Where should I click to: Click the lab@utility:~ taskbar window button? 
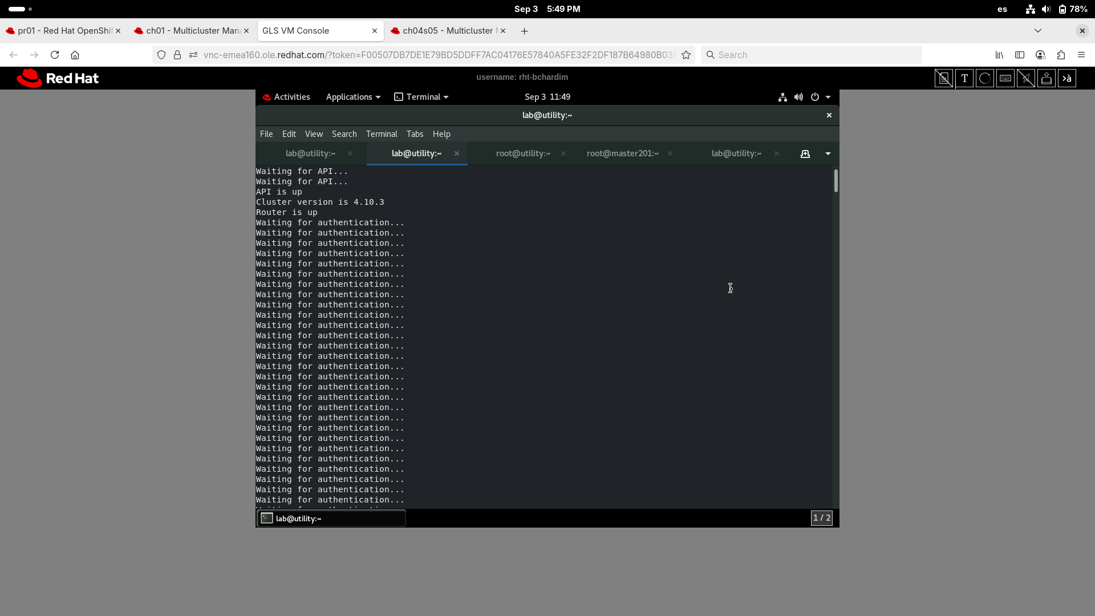331,518
